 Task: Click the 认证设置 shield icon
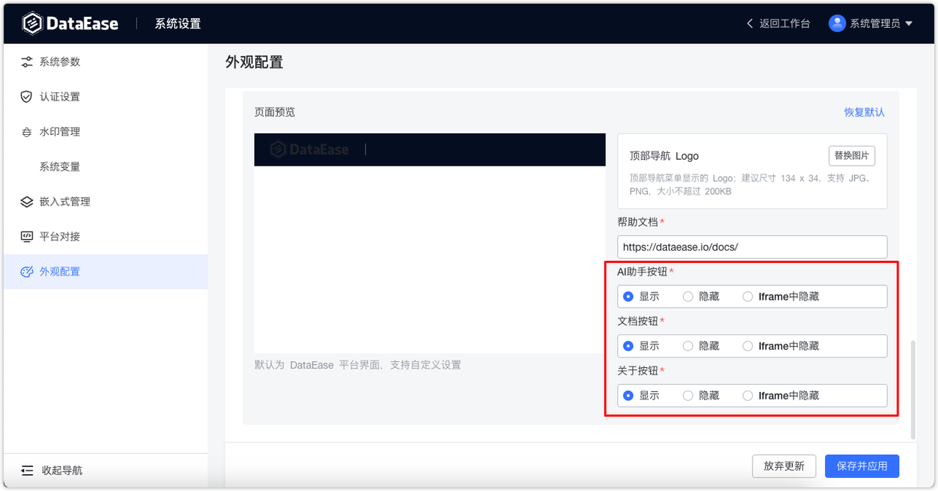pyautogui.click(x=26, y=96)
